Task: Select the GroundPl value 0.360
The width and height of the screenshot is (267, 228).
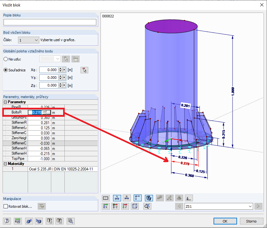Action: [x=40, y=118]
